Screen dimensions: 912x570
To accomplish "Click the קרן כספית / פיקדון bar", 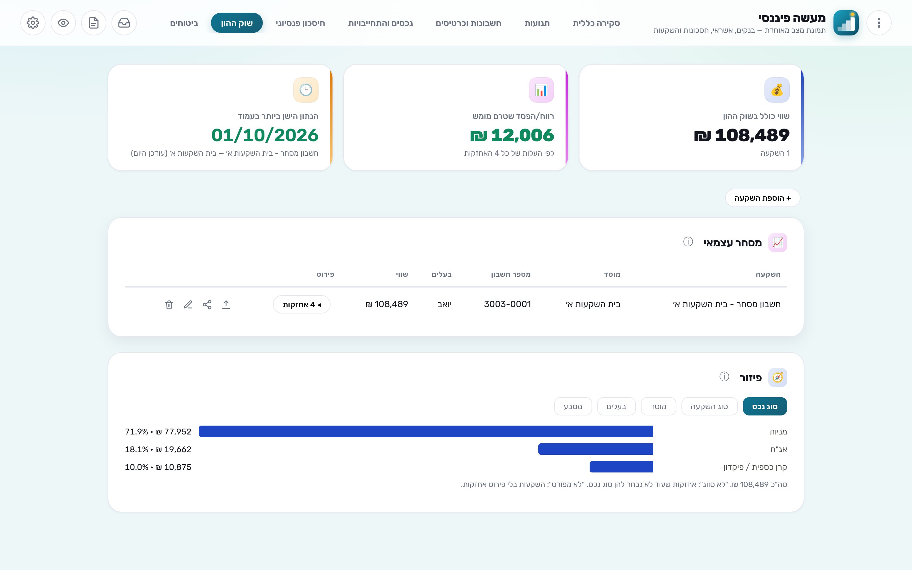I will click(621, 467).
